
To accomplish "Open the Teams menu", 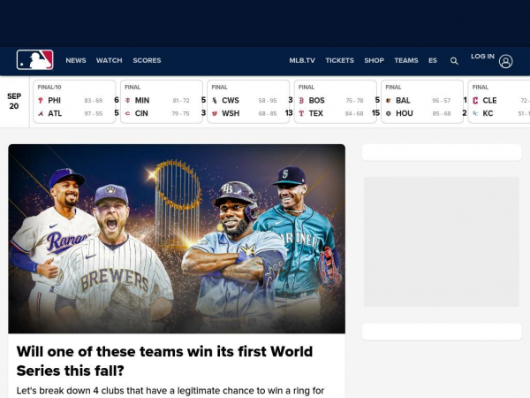I will (406, 60).
